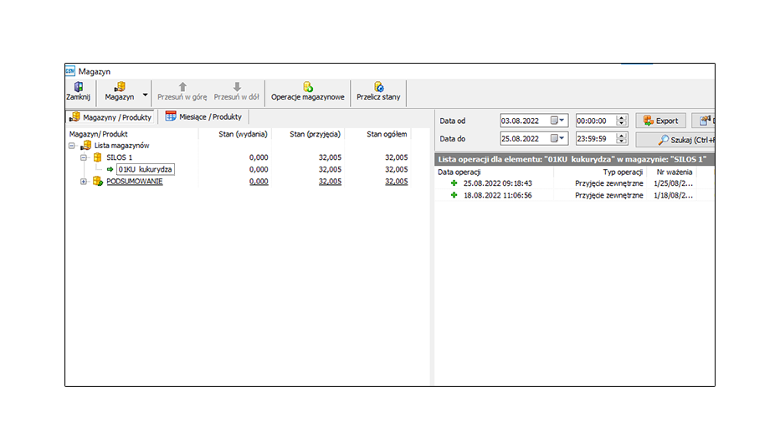
Task: Open Operacje magazynowe from the toolbar
Action: point(307,87)
